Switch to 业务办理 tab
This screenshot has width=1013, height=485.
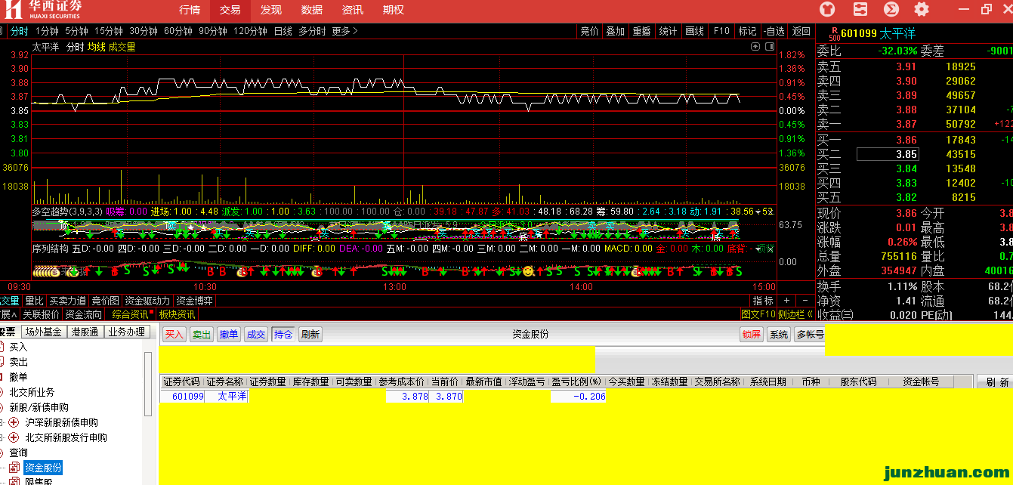click(x=126, y=332)
